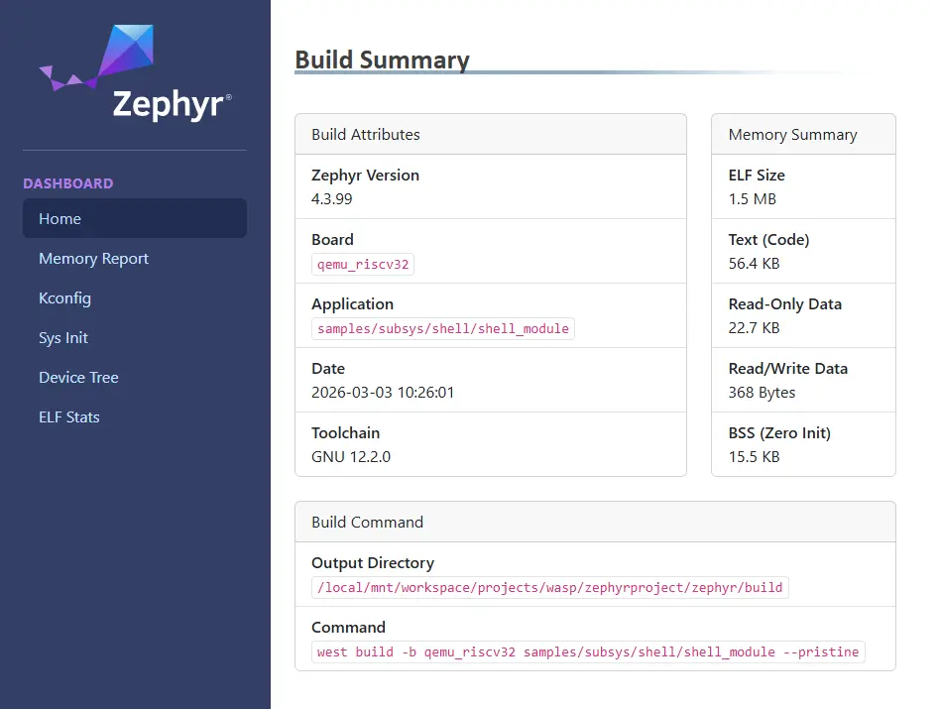The height and width of the screenshot is (709, 940).
Task: Open the Device Tree view
Action: tap(78, 378)
